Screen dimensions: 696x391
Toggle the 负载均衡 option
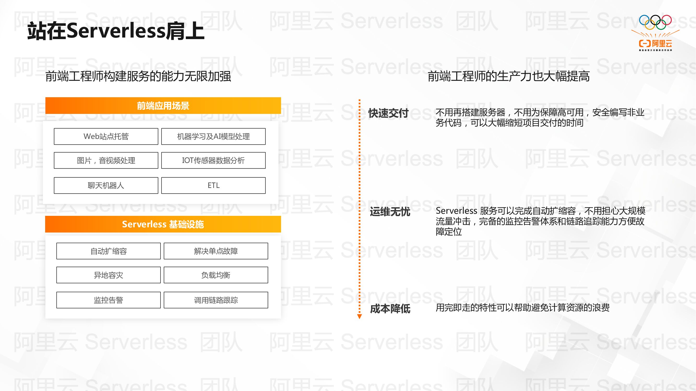[x=215, y=275]
